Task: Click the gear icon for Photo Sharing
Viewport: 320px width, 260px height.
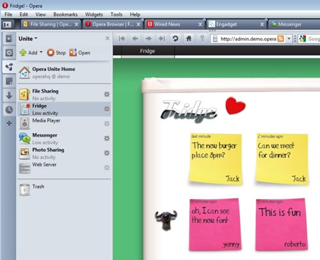Action: (107, 153)
